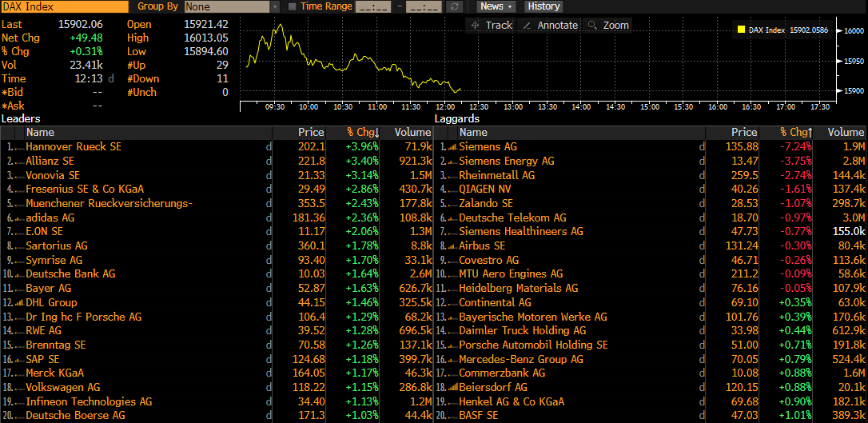This screenshot has width=868, height=423.
Task: Click the E.ON SE name
Action: pyautogui.click(x=44, y=232)
